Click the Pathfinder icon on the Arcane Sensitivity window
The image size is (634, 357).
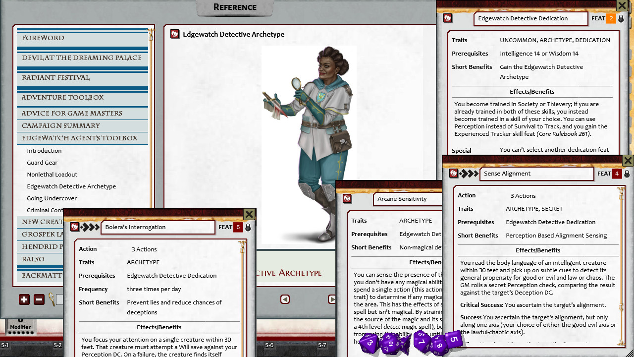click(347, 199)
